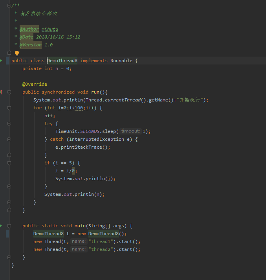Click the run method name
Image resolution: width=266 pixels, height=280 pixels.
click(95, 92)
